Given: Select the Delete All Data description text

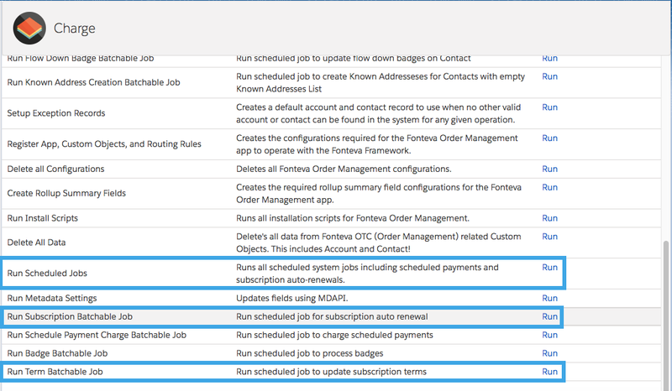Looking at the screenshot, I should click(379, 242).
